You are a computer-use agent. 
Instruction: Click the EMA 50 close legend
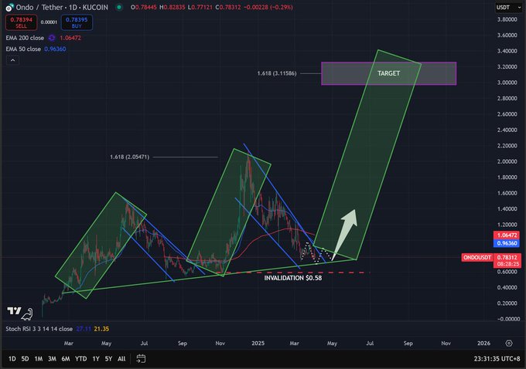[x=36, y=49]
